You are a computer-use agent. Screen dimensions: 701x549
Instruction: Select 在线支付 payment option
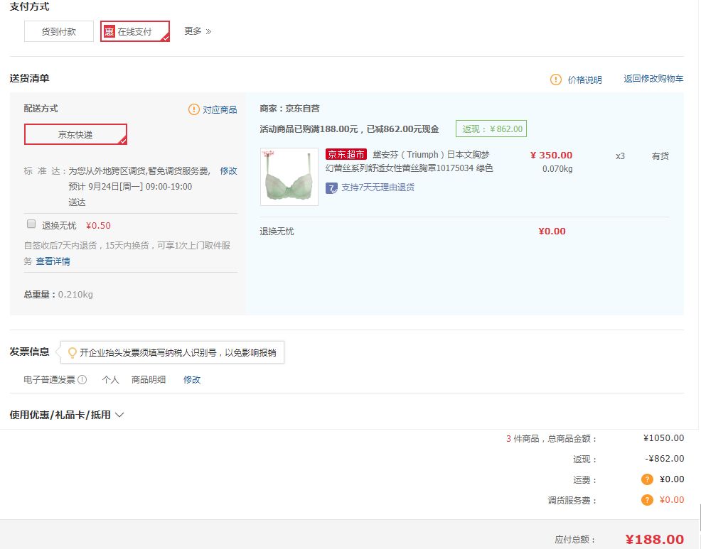coord(134,31)
